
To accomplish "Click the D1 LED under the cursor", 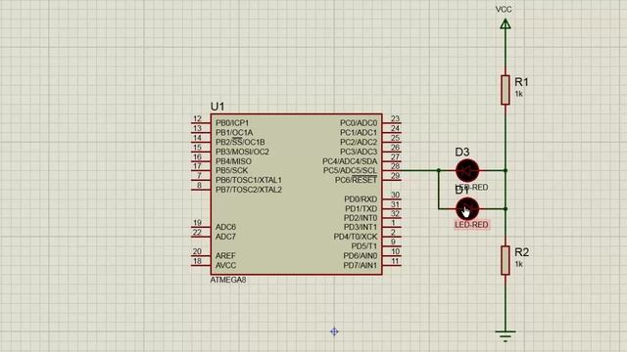I will pos(467,208).
